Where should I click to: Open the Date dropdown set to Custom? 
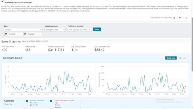click(23, 30)
